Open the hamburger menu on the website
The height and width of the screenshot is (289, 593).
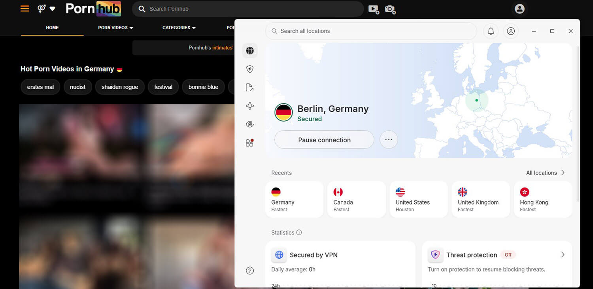pyautogui.click(x=25, y=8)
